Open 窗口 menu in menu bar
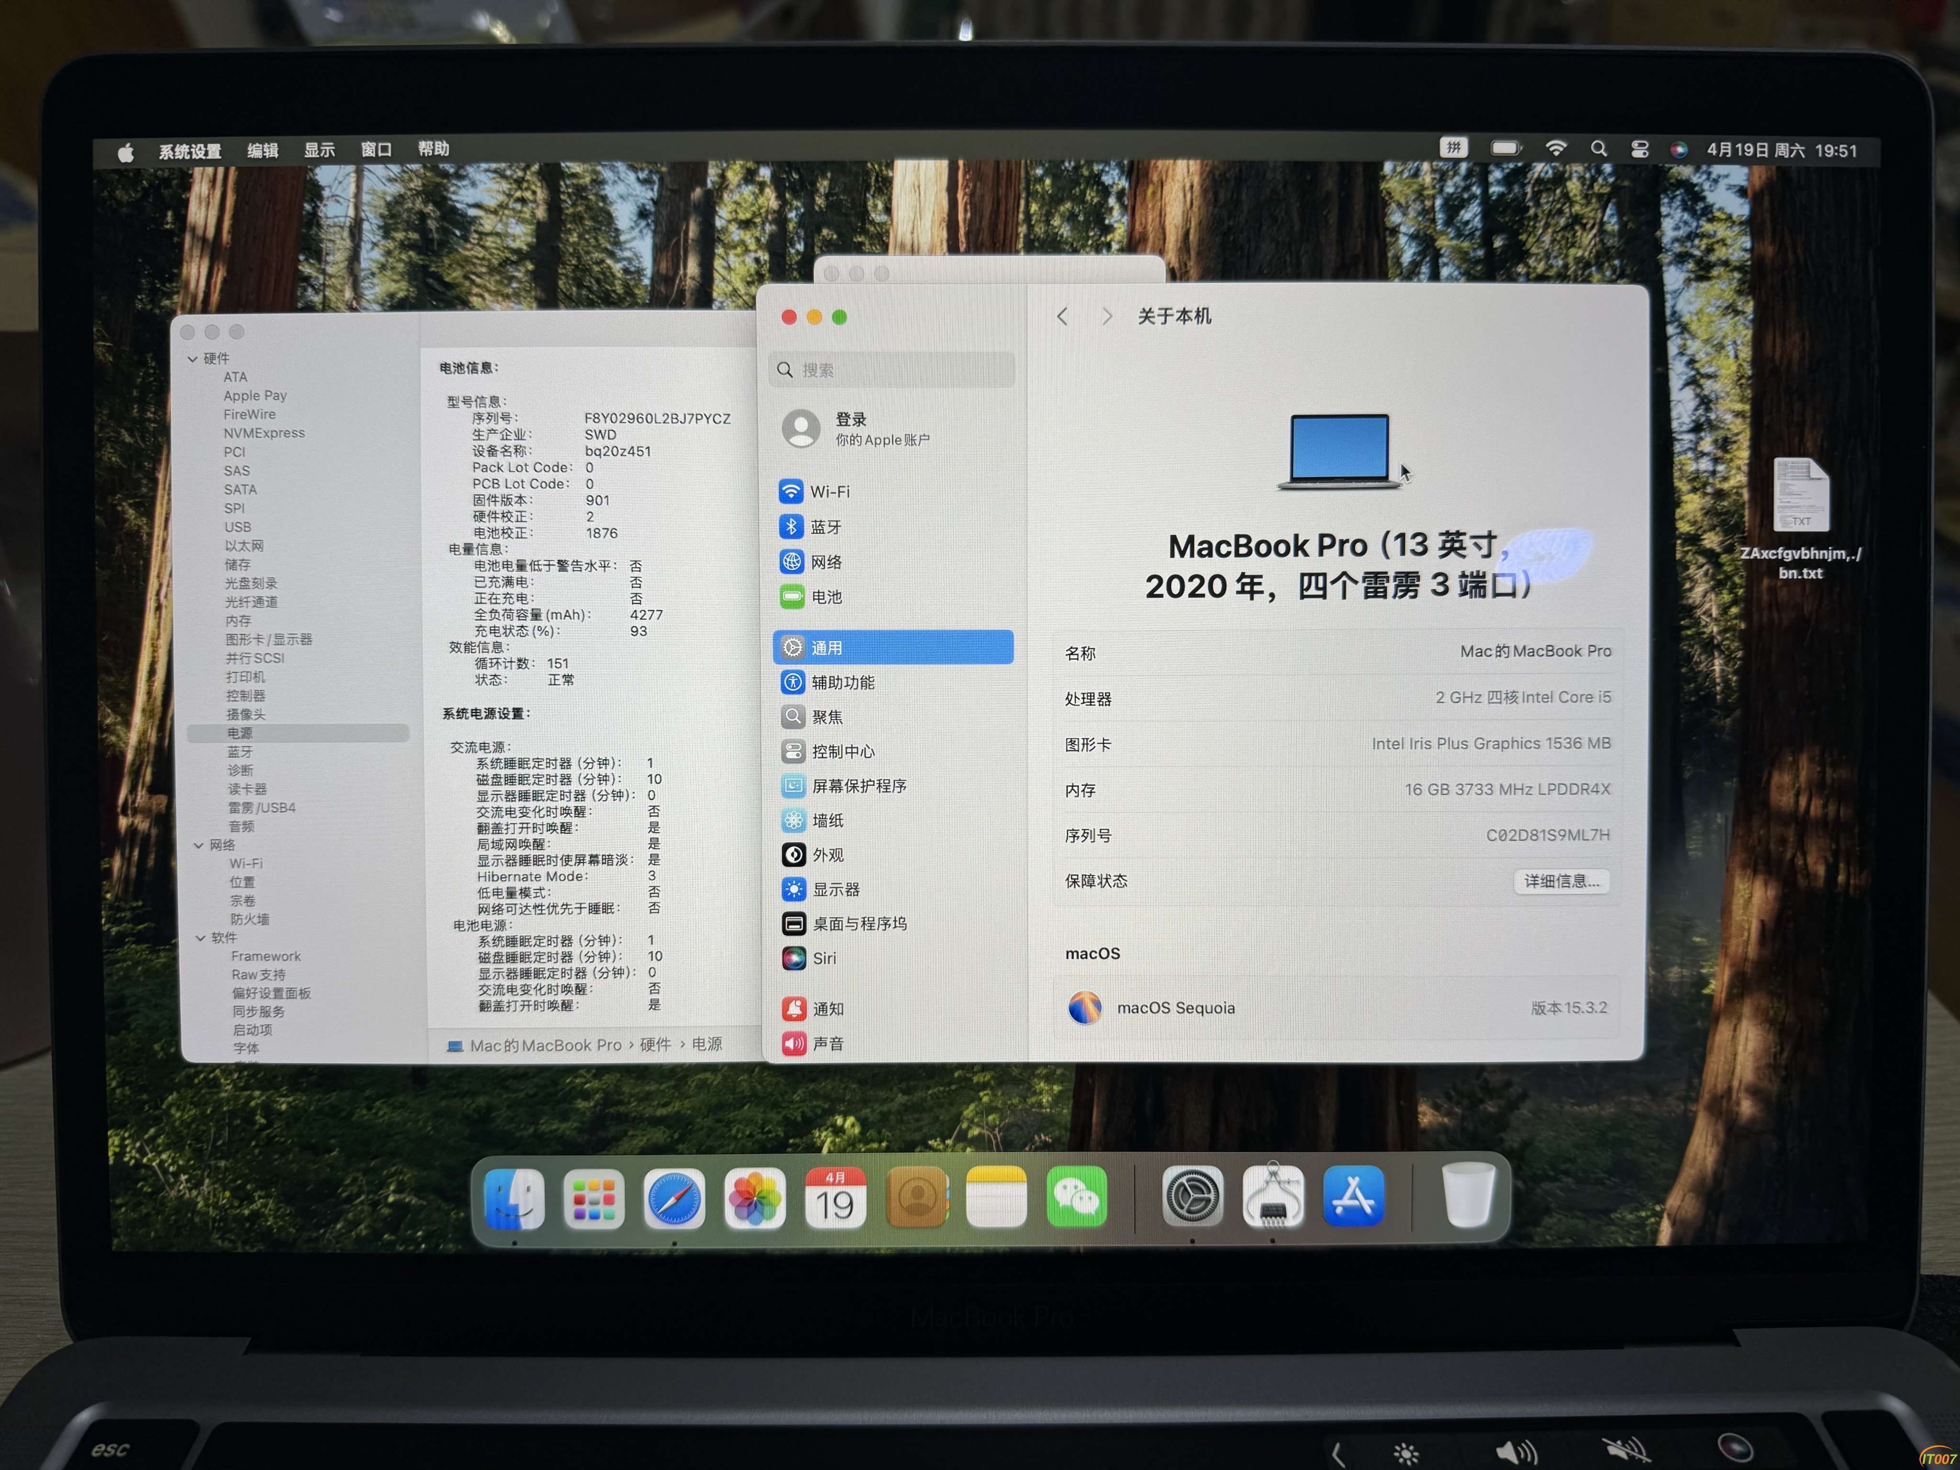The image size is (1960, 1470). pyautogui.click(x=377, y=149)
